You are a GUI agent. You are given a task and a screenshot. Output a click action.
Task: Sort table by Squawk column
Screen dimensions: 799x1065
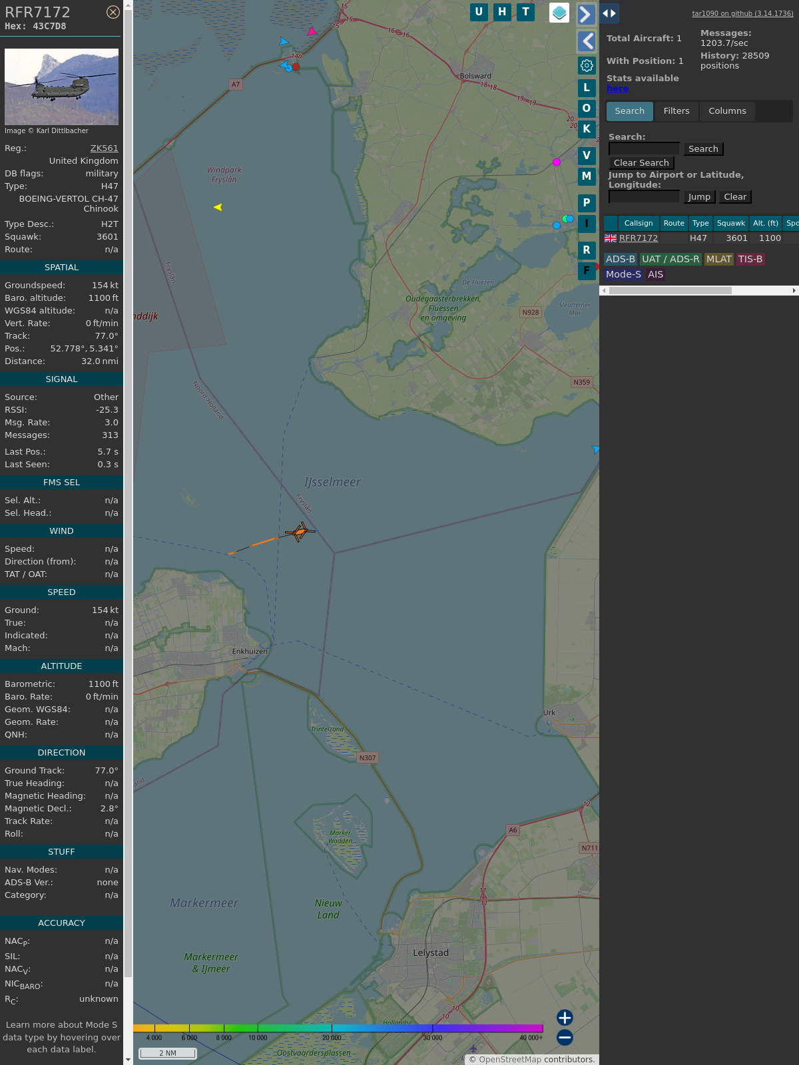pos(731,223)
